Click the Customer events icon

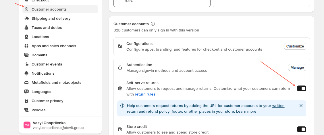26,64
